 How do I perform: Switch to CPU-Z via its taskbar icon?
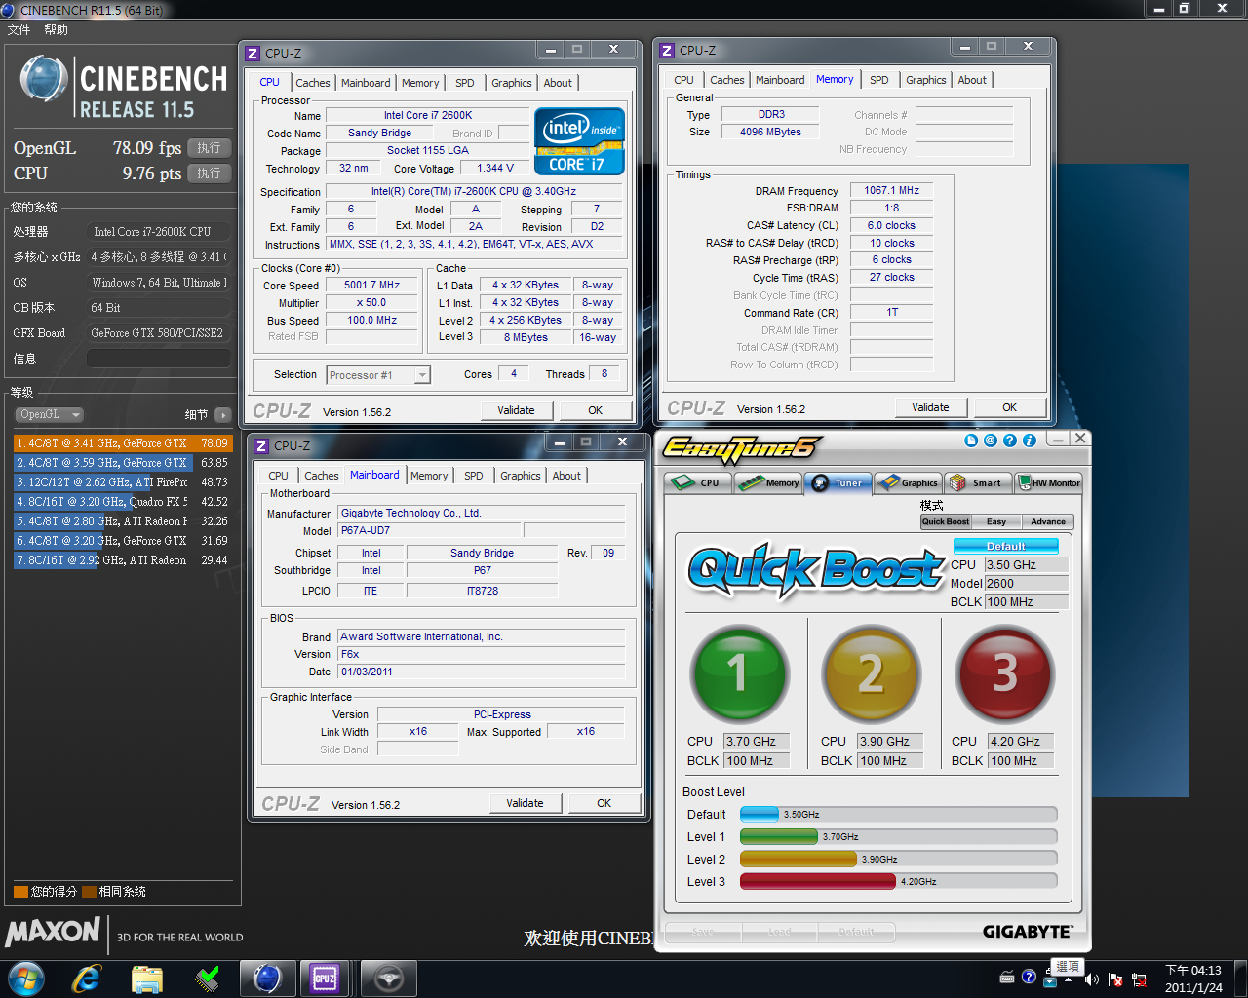(x=326, y=979)
